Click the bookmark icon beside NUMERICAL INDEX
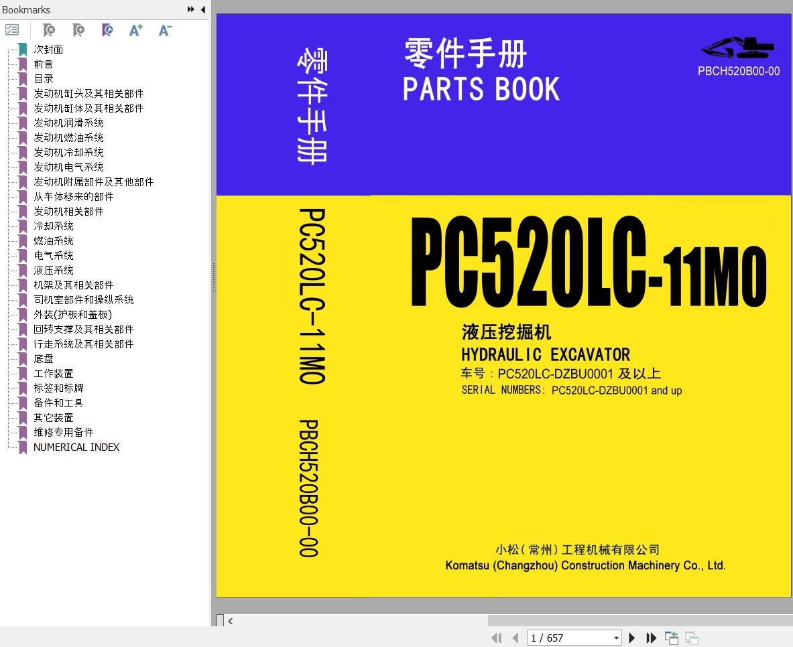Screen dimensions: 793x647 coord(23,447)
